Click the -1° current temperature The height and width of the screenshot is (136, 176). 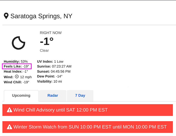[x=47, y=41]
